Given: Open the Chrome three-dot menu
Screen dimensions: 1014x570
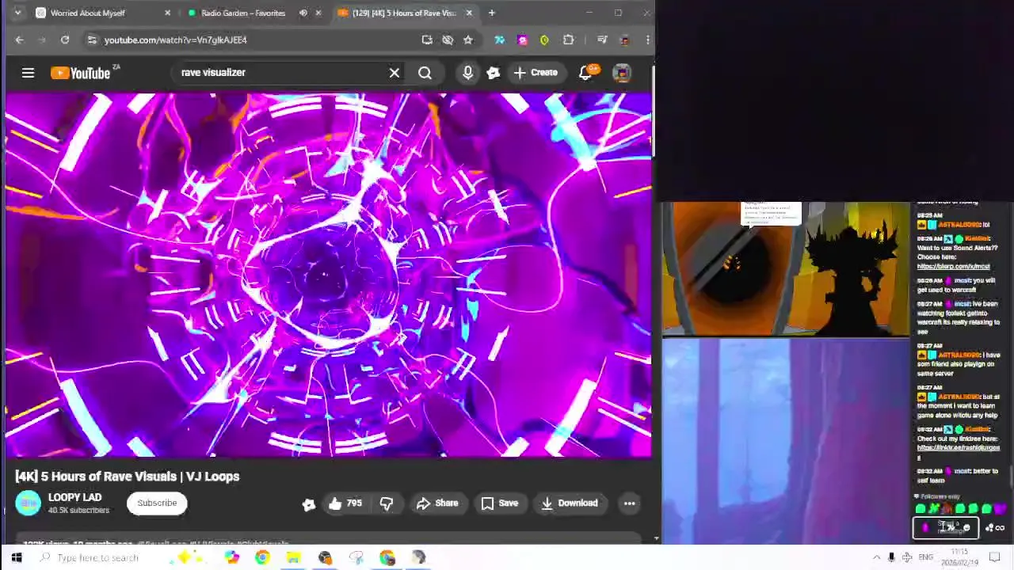Looking at the screenshot, I should click(x=647, y=40).
